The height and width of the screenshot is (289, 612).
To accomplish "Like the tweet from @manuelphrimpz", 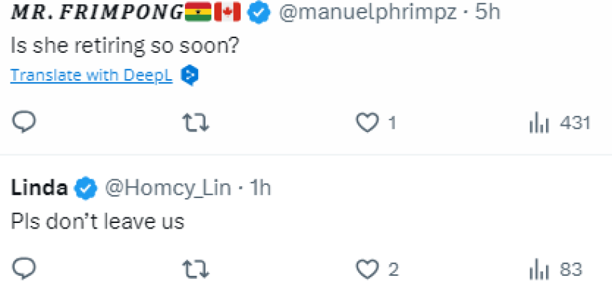I will tap(366, 123).
